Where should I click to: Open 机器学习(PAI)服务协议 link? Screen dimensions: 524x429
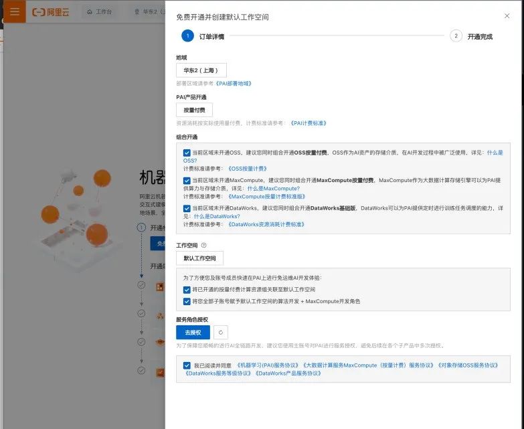267,365
